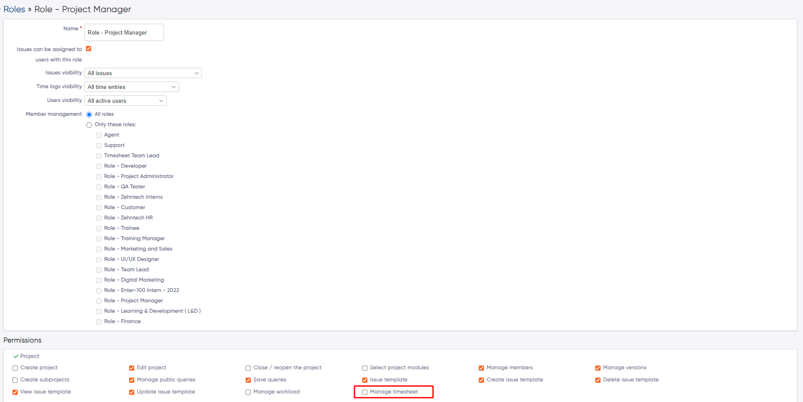Open the Issues visibility dropdown
Screen dimensions: 803x402
tap(143, 73)
